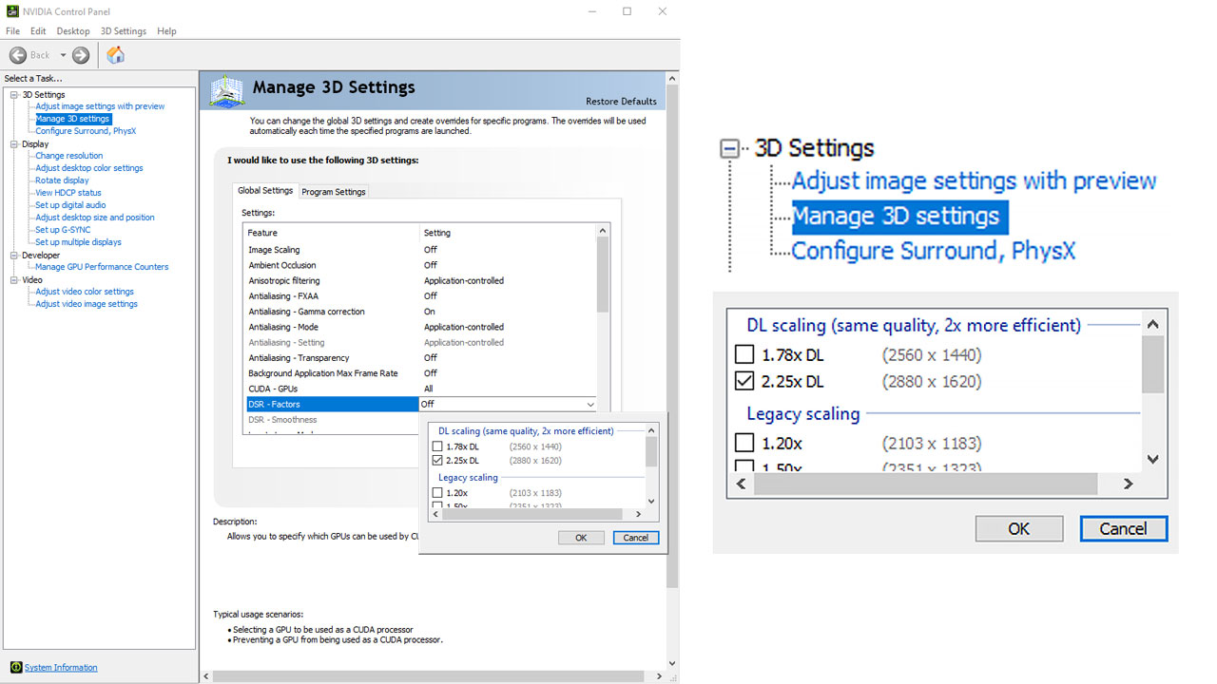Open Adjust video image settings
The image size is (1217, 684).
[x=87, y=304]
